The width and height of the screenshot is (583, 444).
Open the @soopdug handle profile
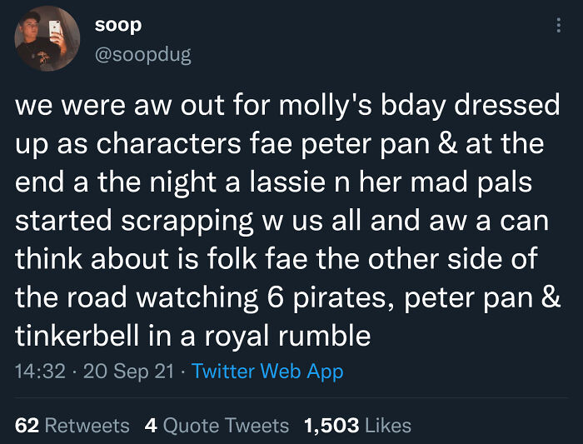click(143, 55)
